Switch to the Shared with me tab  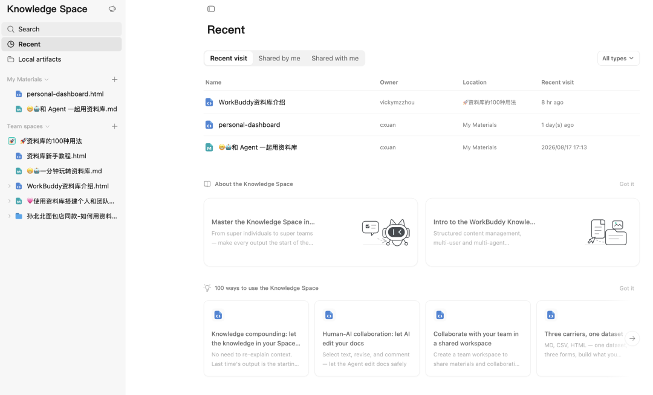click(335, 58)
